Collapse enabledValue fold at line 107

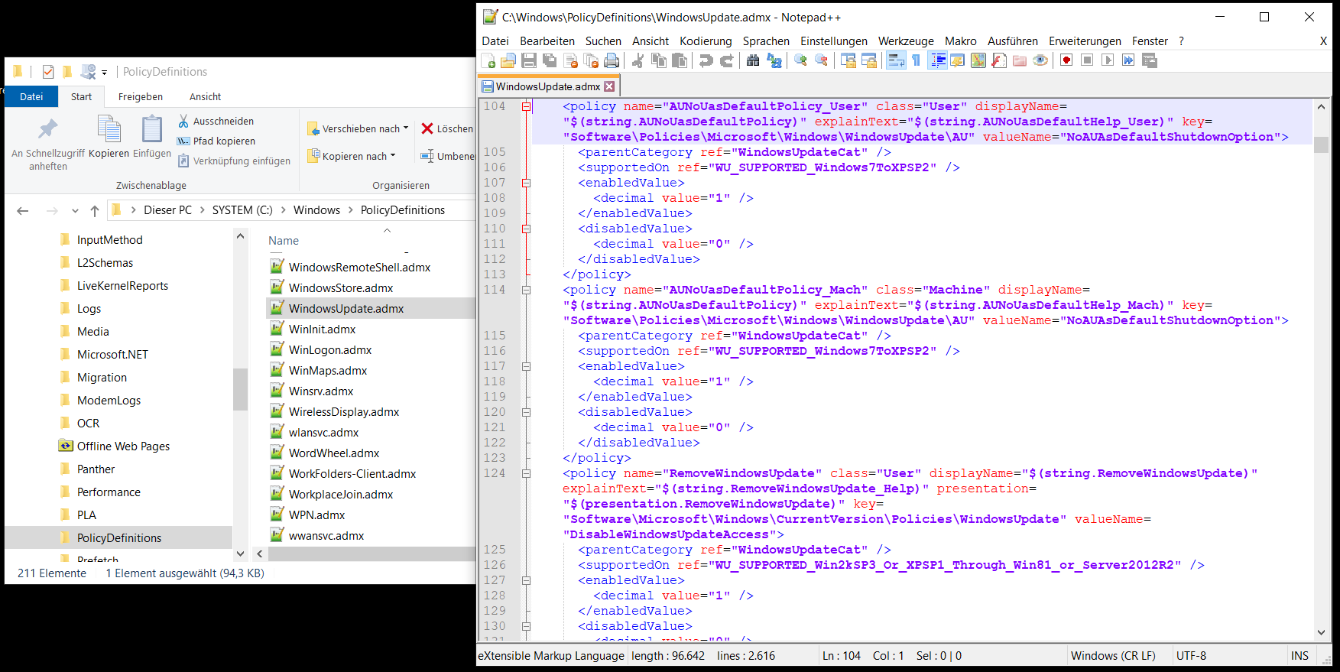click(526, 183)
